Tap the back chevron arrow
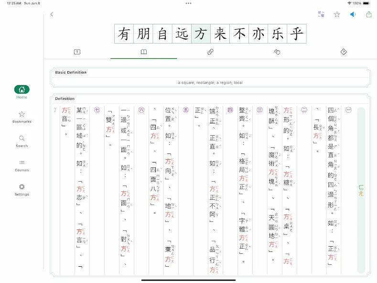 click(52, 14)
